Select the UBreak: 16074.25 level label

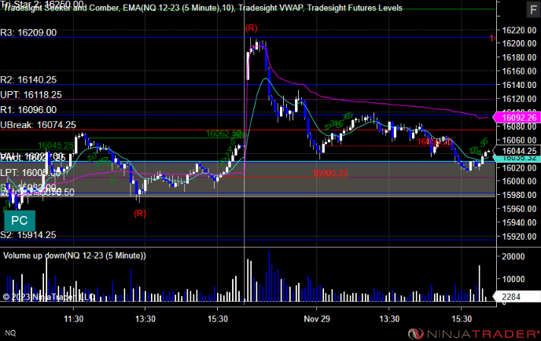point(38,125)
